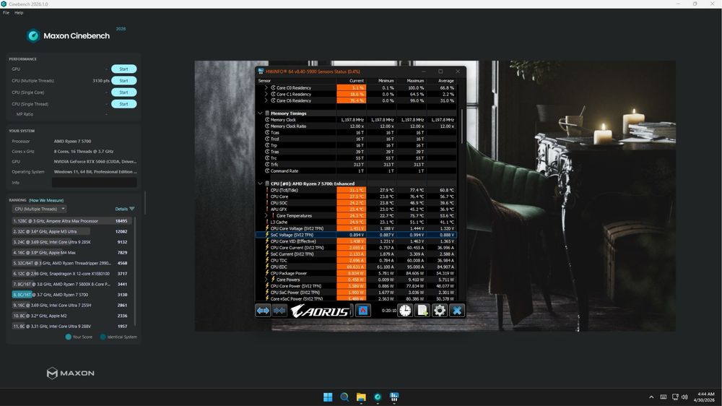Screen dimensions: 722x406
Task: Open the Help menu
Action: point(19,13)
